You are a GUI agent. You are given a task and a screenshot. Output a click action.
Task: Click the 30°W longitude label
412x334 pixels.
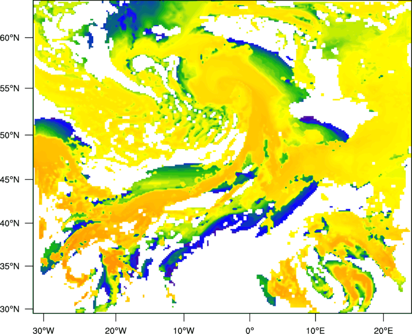(x=44, y=330)
